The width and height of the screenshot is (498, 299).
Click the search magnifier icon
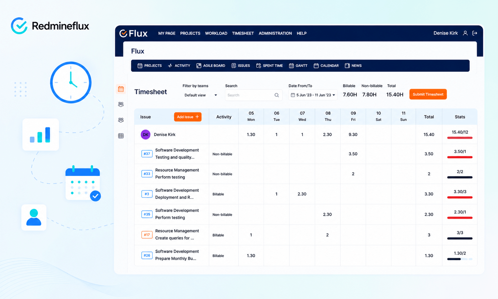click(x=277, y=95)
